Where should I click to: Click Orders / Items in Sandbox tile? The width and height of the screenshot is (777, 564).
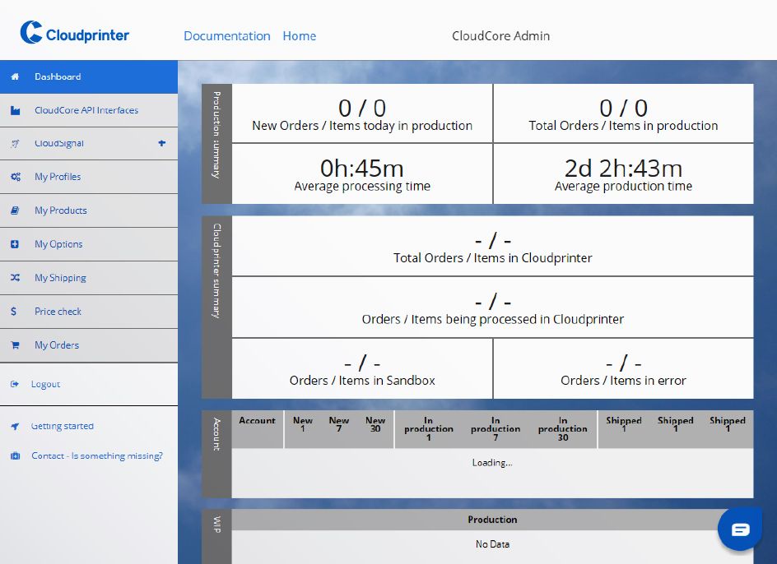(x=362, y=368)
